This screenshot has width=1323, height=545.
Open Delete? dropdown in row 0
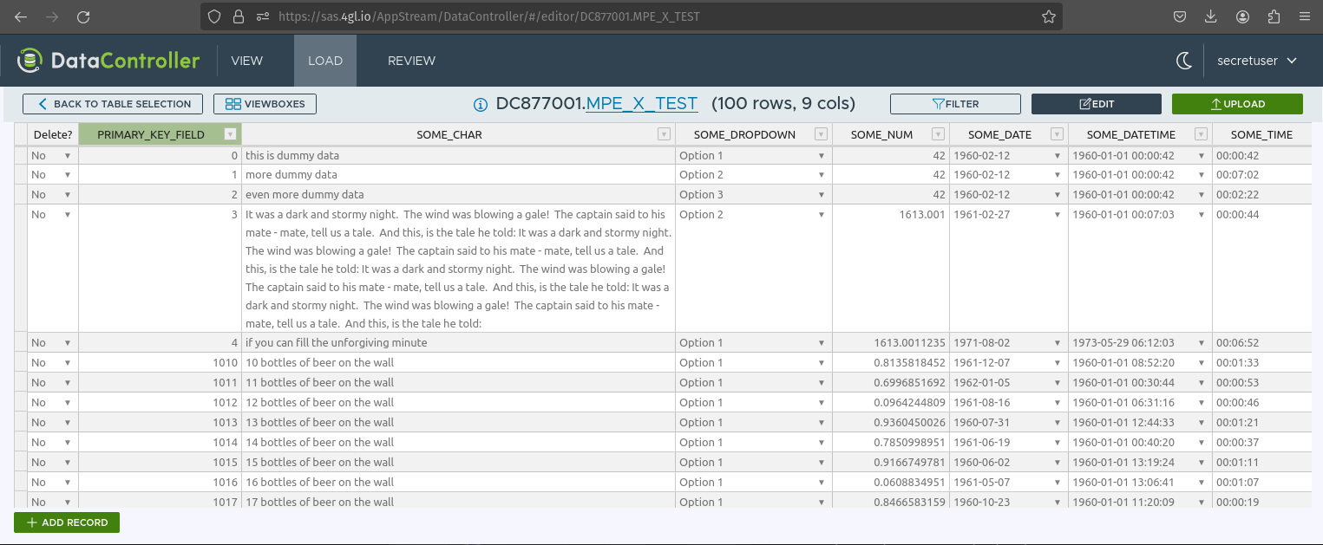[x=68, y=156]
